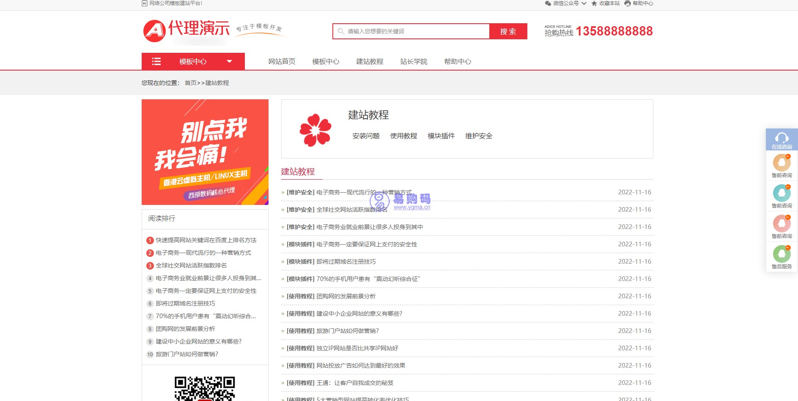Expand the 微信公众号 dropdown chevron

point(584,3)
